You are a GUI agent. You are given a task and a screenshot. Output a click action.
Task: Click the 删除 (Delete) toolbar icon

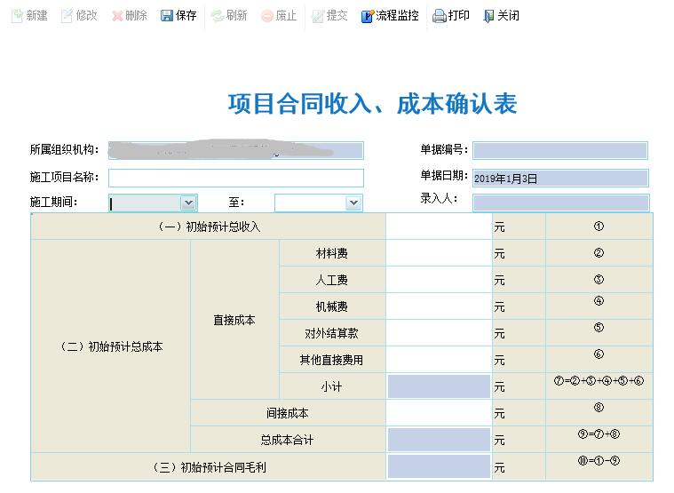pos(117,16)
